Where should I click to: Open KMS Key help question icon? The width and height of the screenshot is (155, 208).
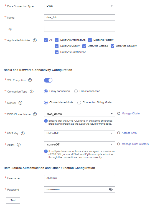[23, 133]
